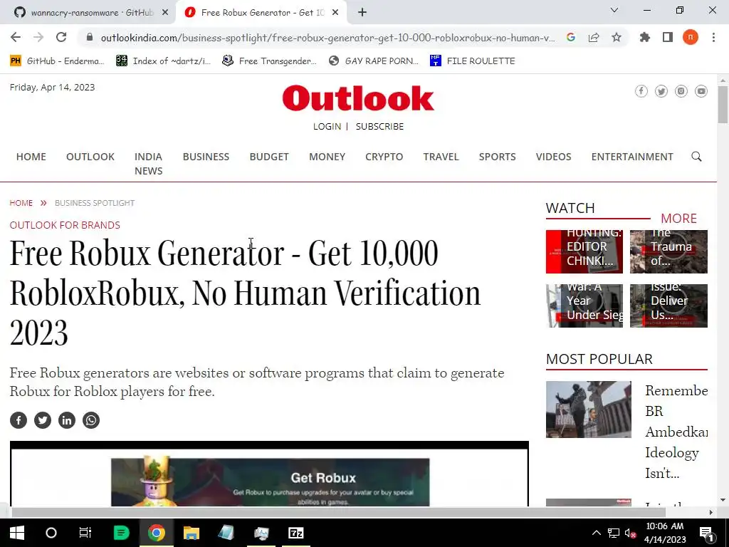The height and width of the screenshot is (547, 729).
Task: Click the horizontal scrollbar right arrow
Action: (711, 512)
